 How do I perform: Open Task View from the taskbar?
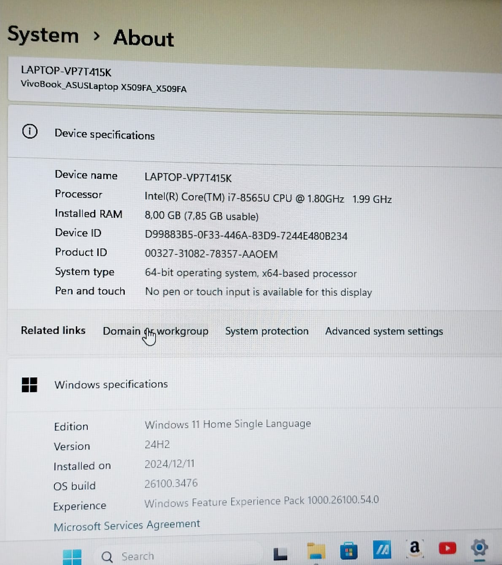(280, 554)
